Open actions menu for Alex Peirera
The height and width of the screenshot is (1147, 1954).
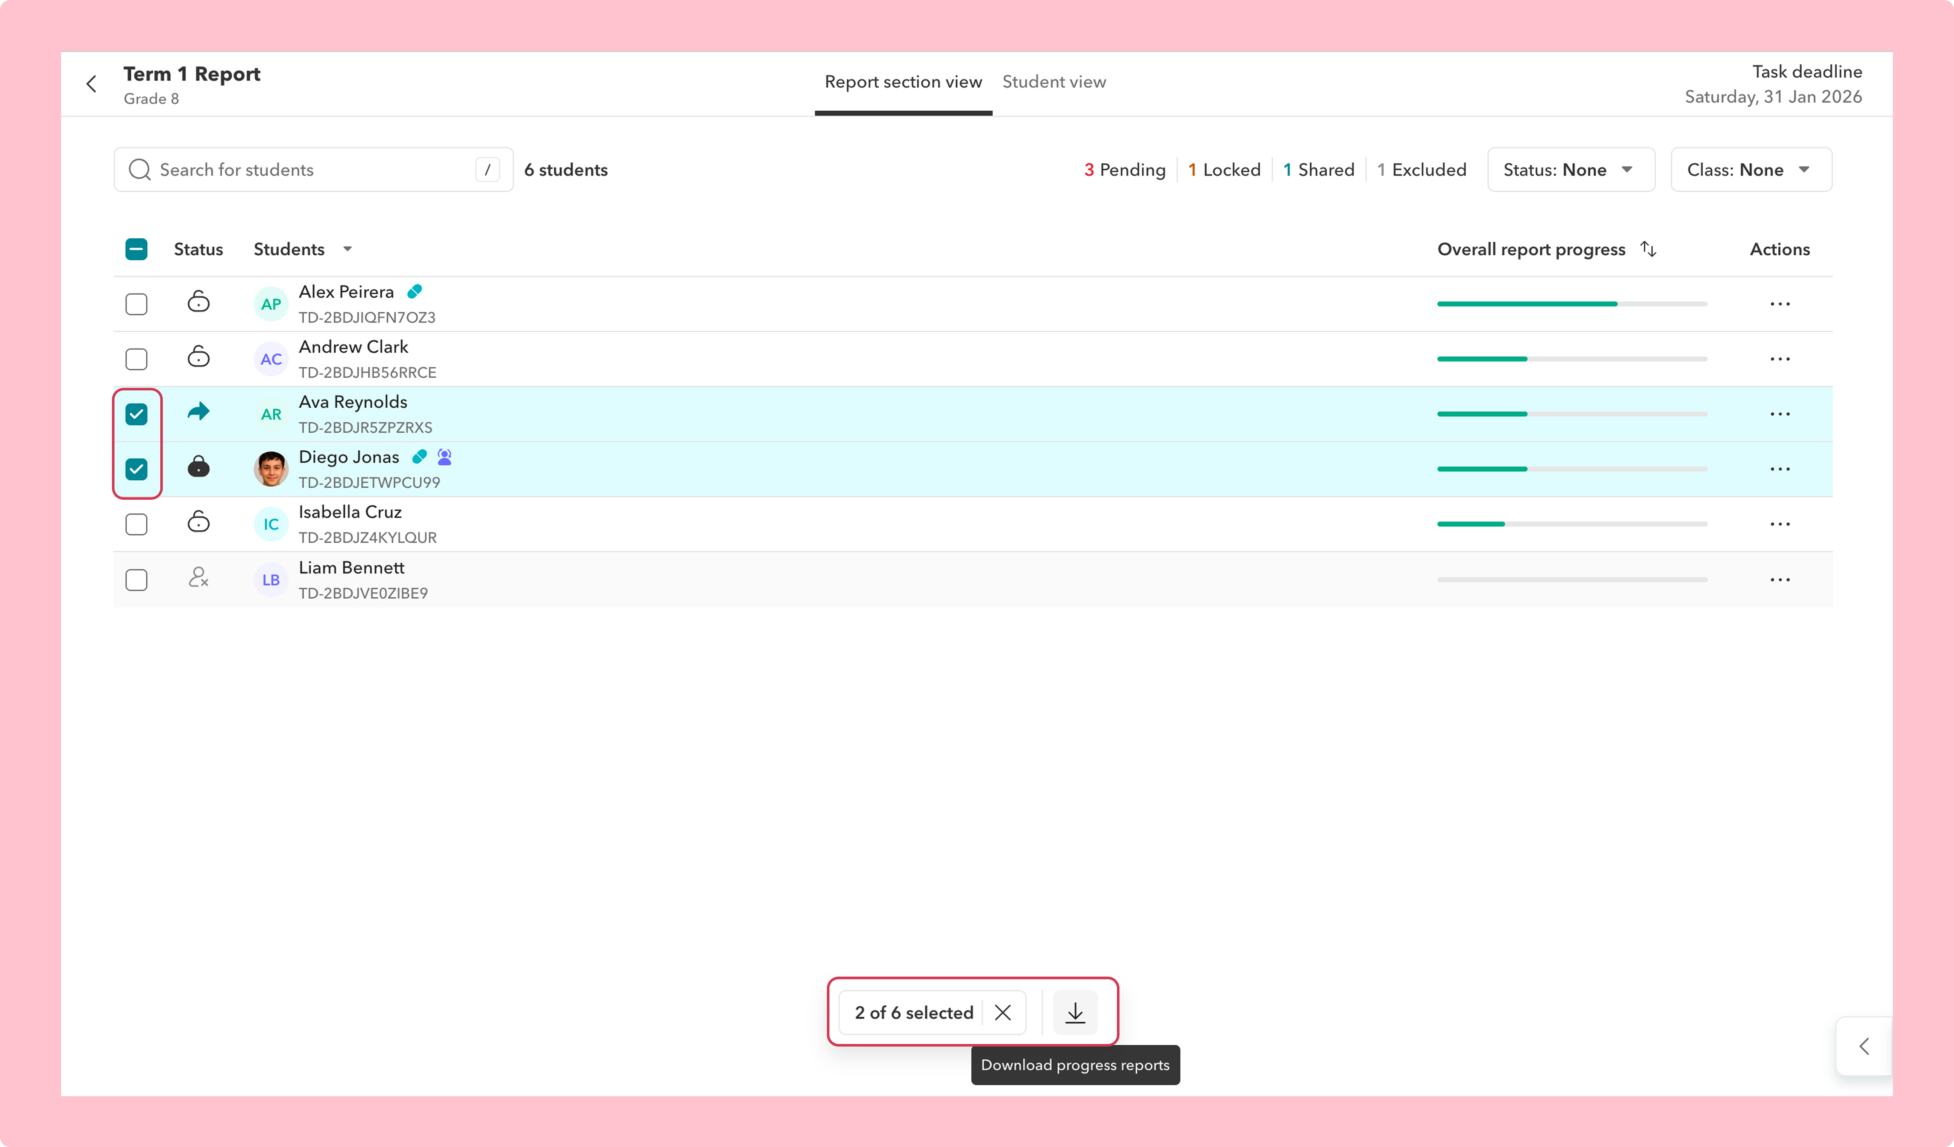(x=1780, y=304)
